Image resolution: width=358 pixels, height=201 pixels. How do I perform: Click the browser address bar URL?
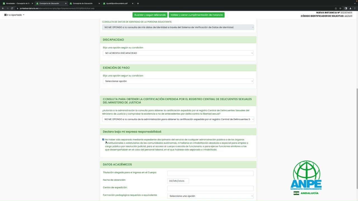pos(57,8)
